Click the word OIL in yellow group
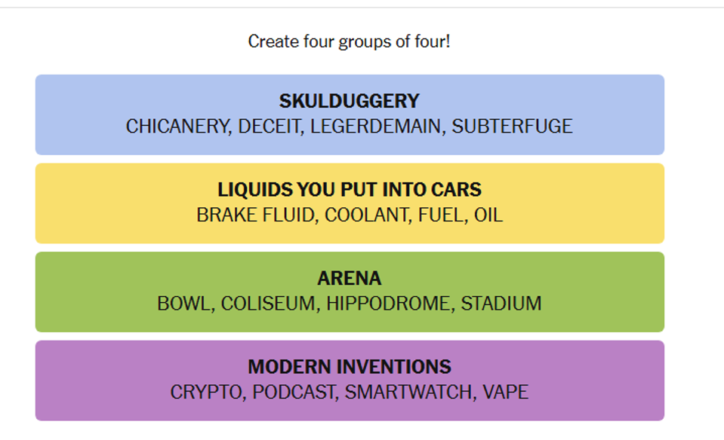The height and width of the screenshot is (440, 724). (488, 215)
